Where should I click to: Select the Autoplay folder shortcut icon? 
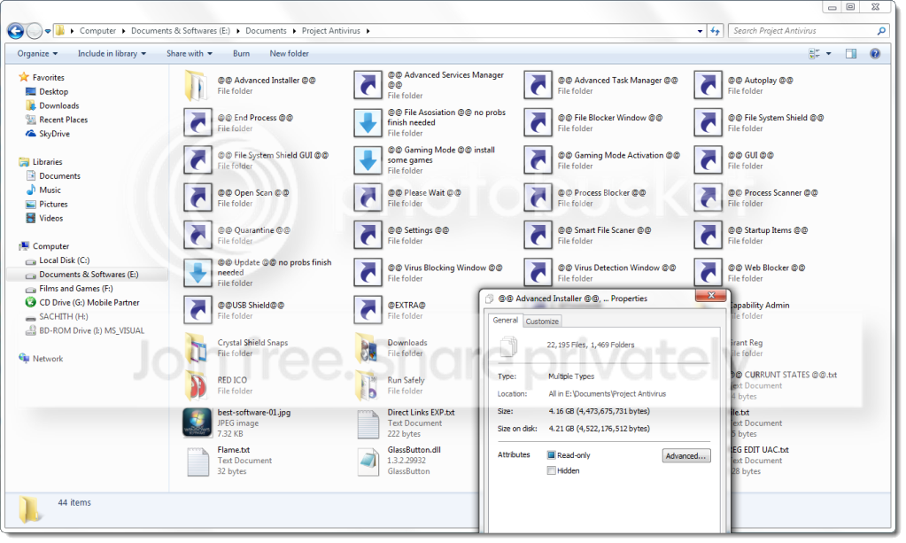(x=708, y=86)
